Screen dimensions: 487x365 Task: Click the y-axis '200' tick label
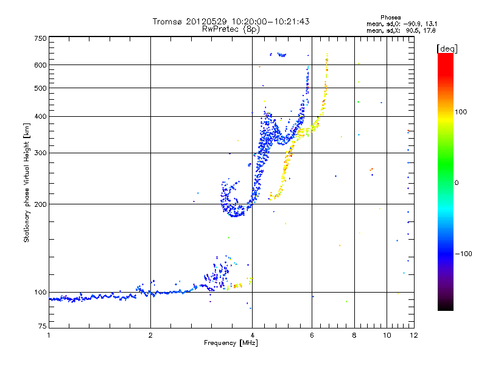pos(40,204)
